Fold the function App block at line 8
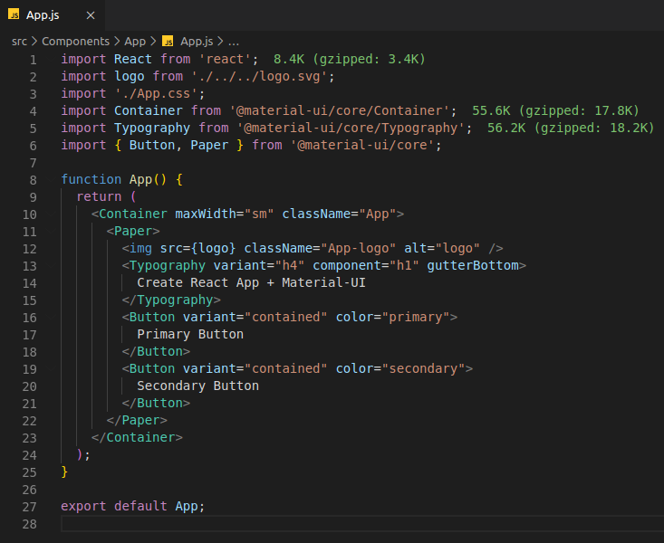The image size is (664, 543). click(52, 180)
